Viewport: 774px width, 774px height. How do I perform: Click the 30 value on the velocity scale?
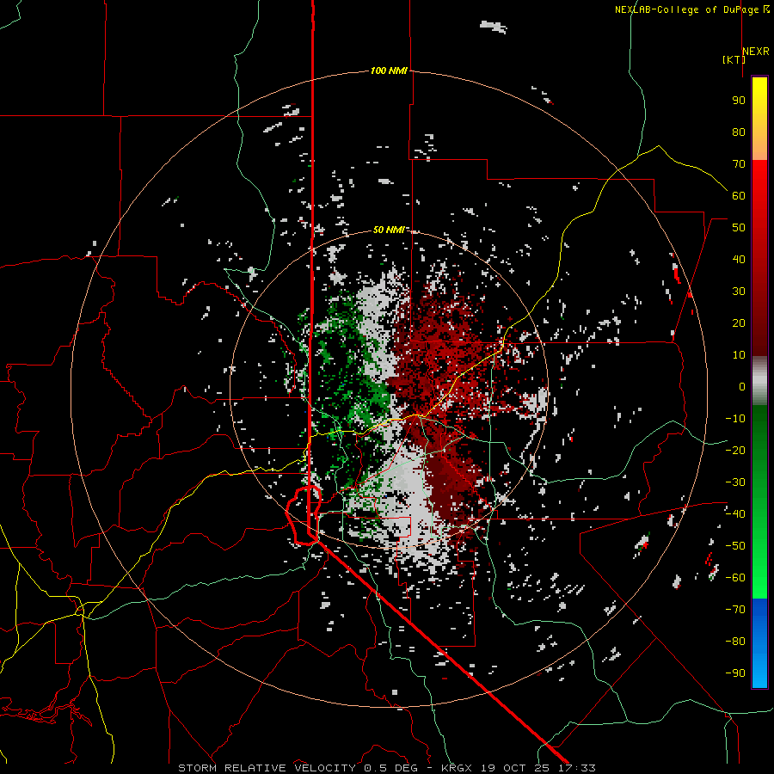(739, 292)
